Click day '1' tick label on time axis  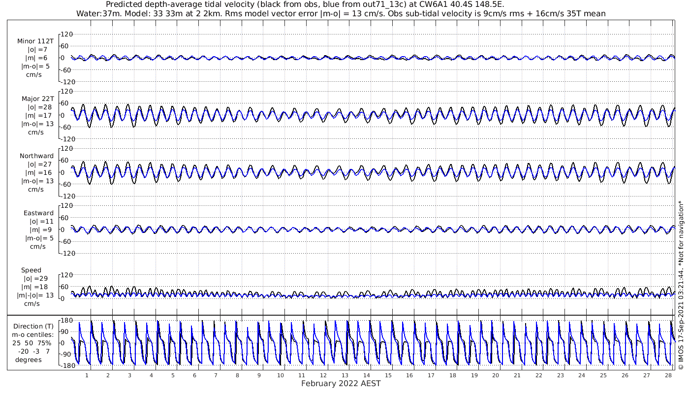[87, 375]
